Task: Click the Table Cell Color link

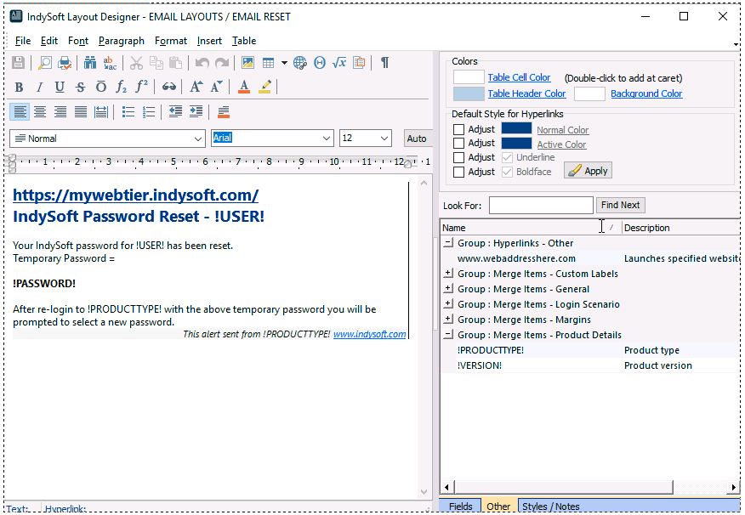Action: click(x=519, y=77)
